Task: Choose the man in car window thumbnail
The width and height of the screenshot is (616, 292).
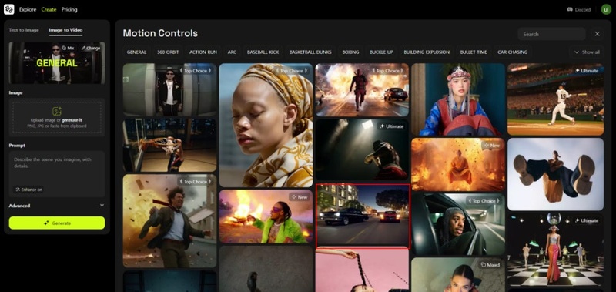Action: 458,224
